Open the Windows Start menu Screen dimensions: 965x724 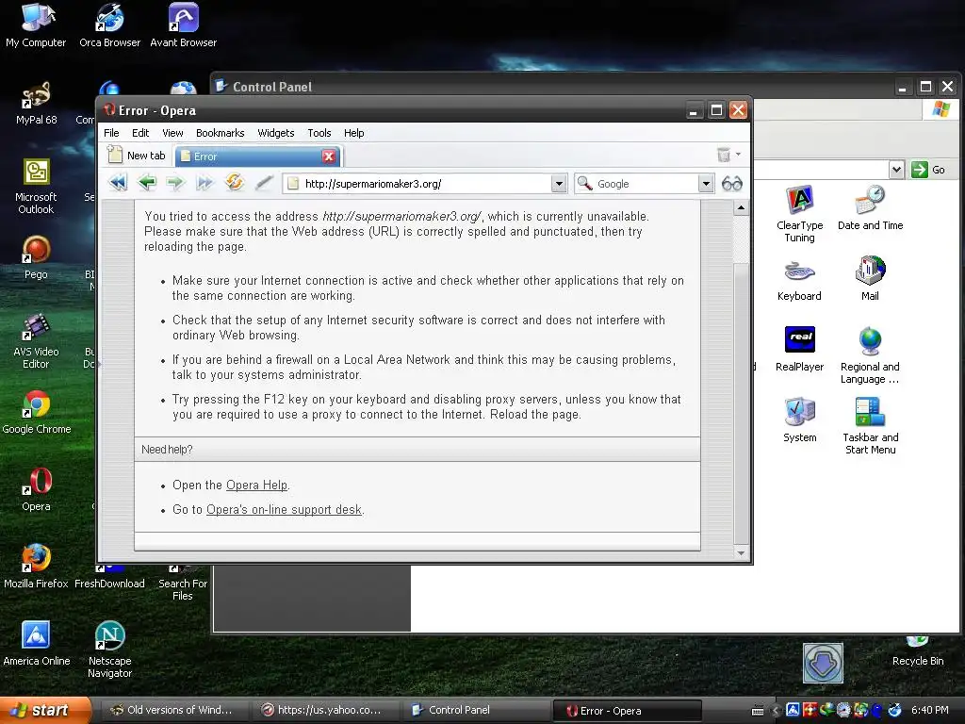pos(44,710)
